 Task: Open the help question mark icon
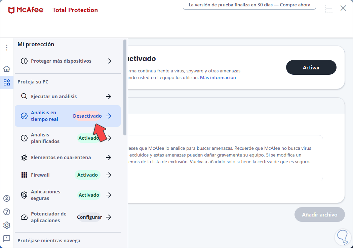click(7, 212)
